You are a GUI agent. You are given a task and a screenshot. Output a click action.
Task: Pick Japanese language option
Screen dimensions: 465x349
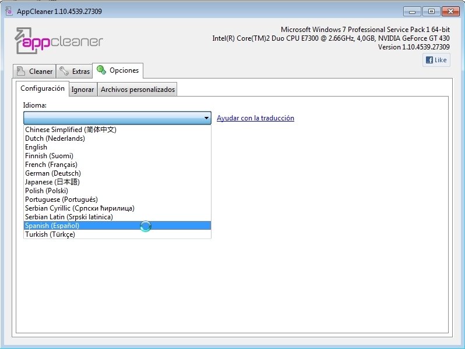point(117,182)
